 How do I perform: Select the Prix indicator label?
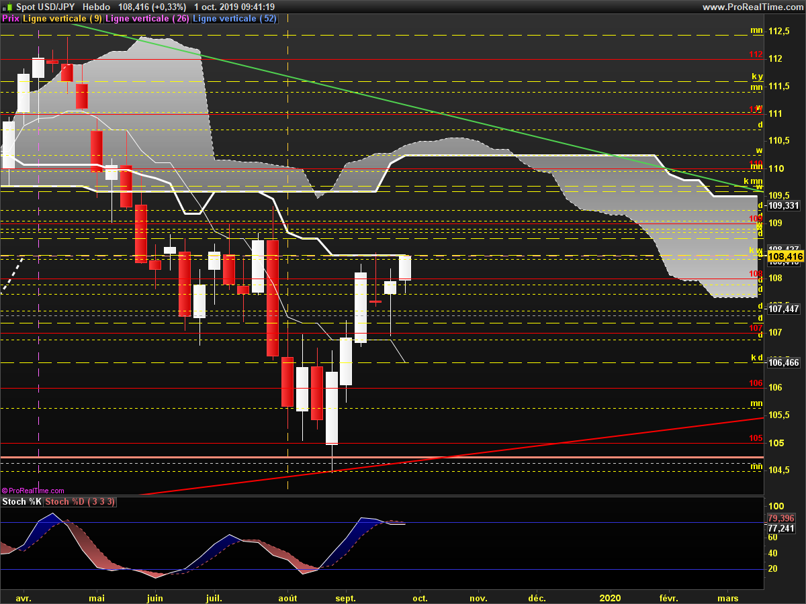point(10,19)
